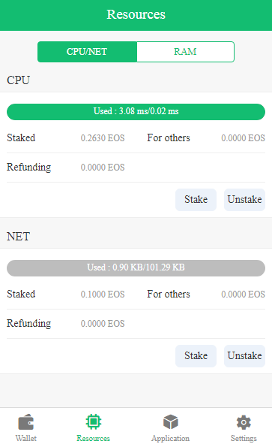272x447 pixels.
Task: Select the Resources chip icon
Action: 93,421
